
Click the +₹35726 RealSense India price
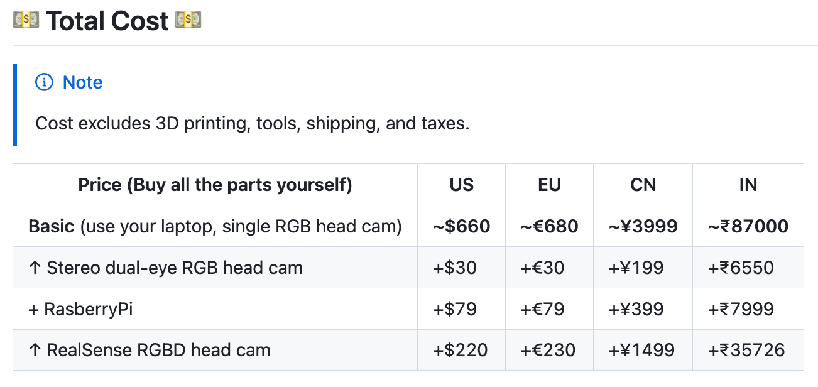[746, 350]
